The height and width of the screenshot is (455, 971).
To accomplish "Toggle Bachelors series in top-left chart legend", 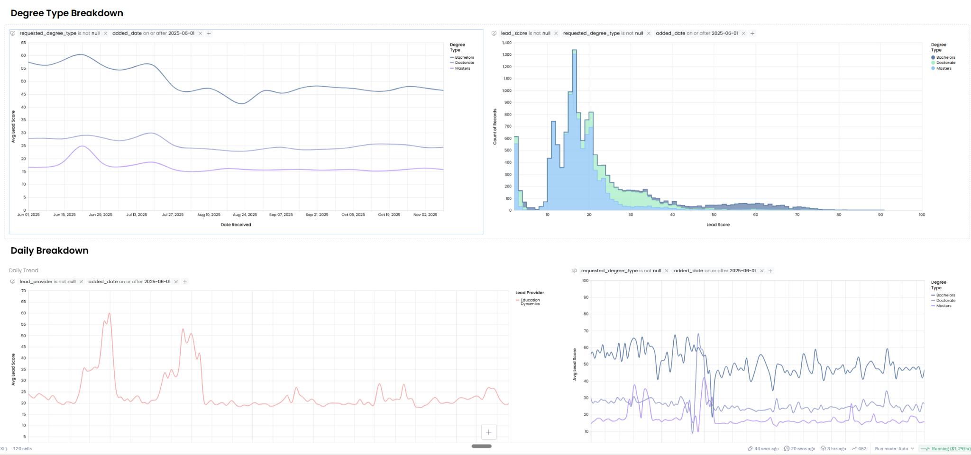I will pos(464,57).
